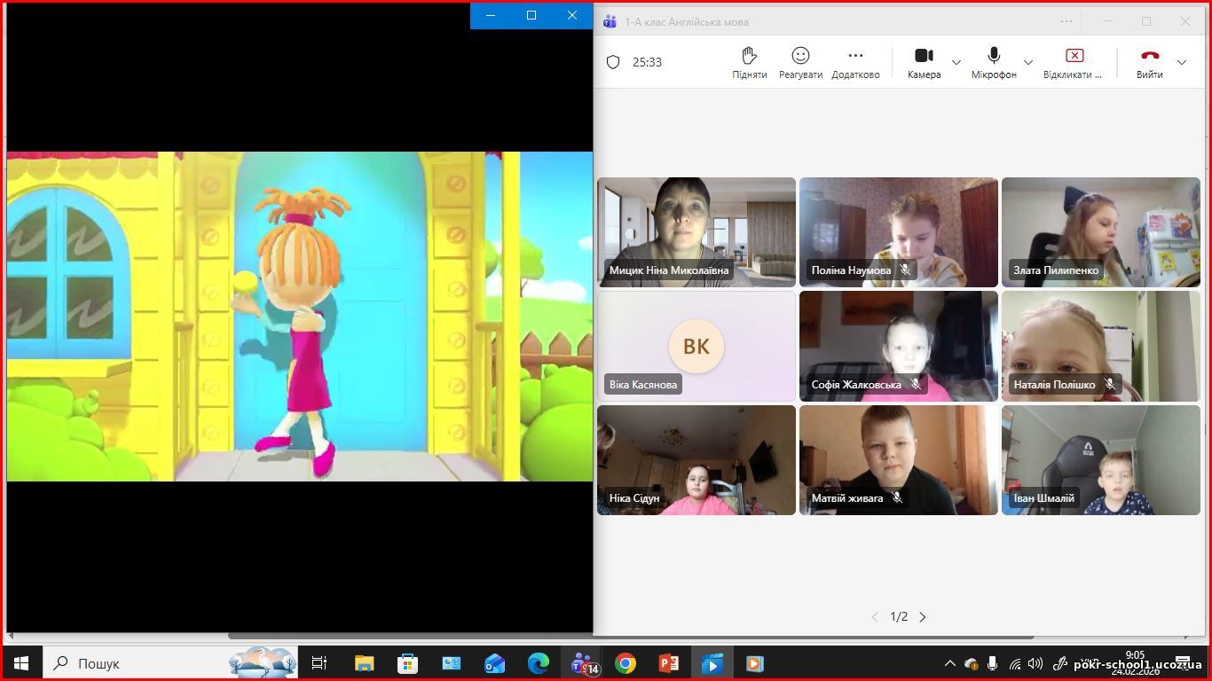Open PowerPoint from the taskbar

pyautogui.click(x=668, y=663)
